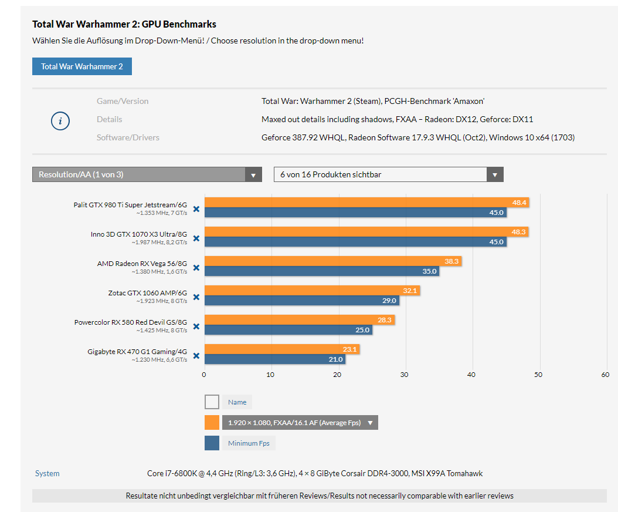Screen dimensions: 618x512
Task: Click the Gigabyte RX 470 G1 Gaming label
Action: [x=137, y=351]
